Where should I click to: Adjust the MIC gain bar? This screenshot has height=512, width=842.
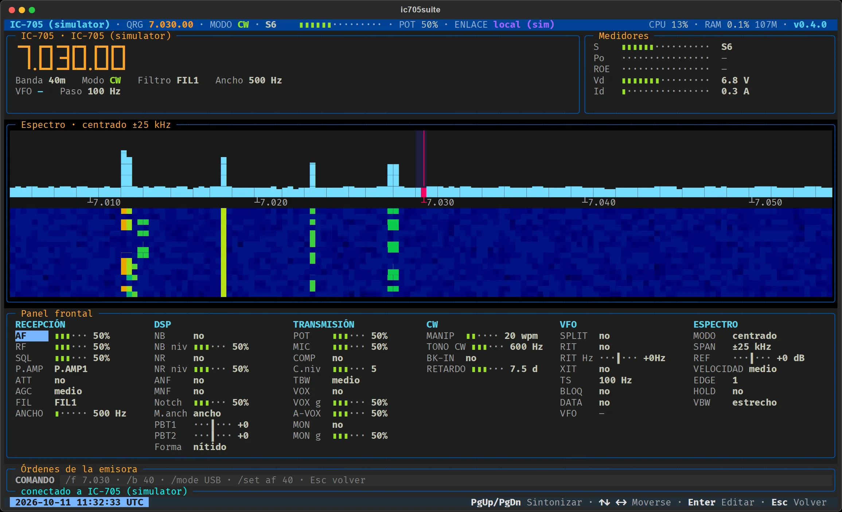pos(348,347)
